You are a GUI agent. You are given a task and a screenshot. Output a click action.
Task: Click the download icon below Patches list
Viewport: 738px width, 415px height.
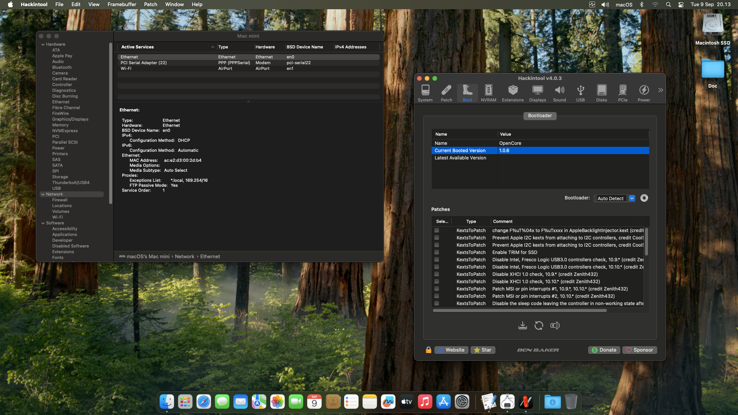522,325
